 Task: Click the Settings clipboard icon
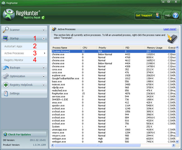click(x=6, y=93)
